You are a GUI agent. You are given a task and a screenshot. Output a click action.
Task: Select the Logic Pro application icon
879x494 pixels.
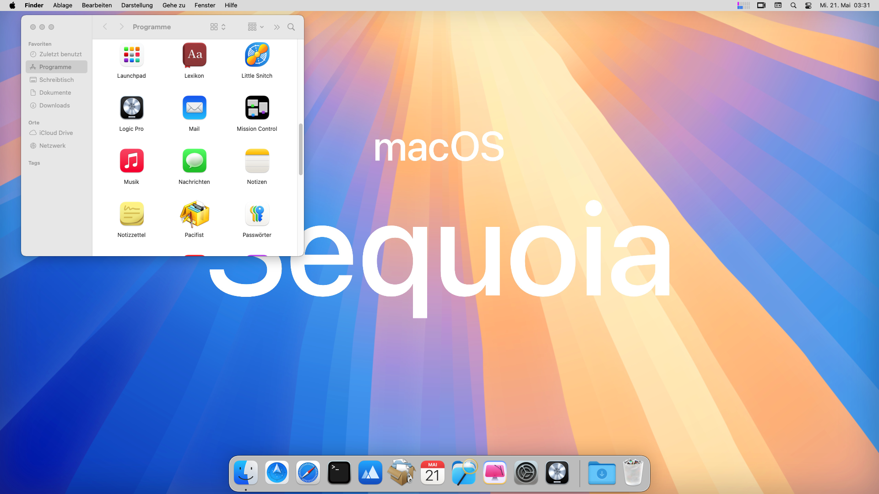[131, 108]
